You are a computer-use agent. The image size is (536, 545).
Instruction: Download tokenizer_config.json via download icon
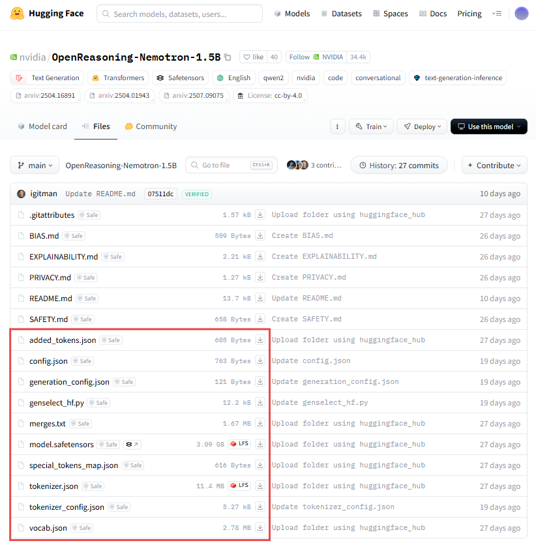coord(260,507)
